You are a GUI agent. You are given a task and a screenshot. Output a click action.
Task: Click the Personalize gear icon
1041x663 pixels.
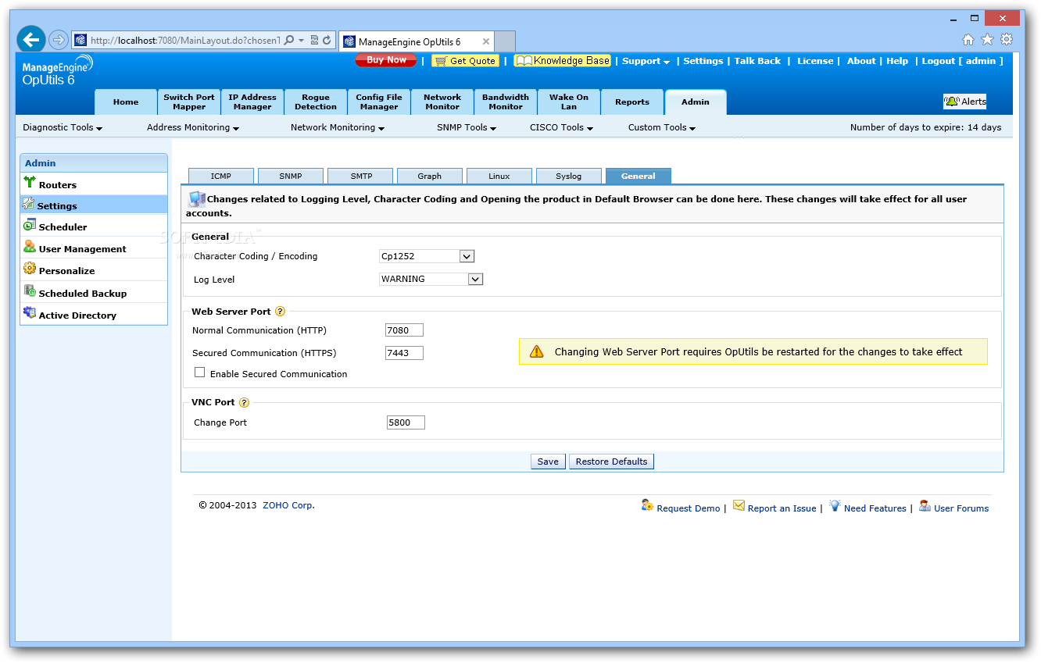pos(30,269)
